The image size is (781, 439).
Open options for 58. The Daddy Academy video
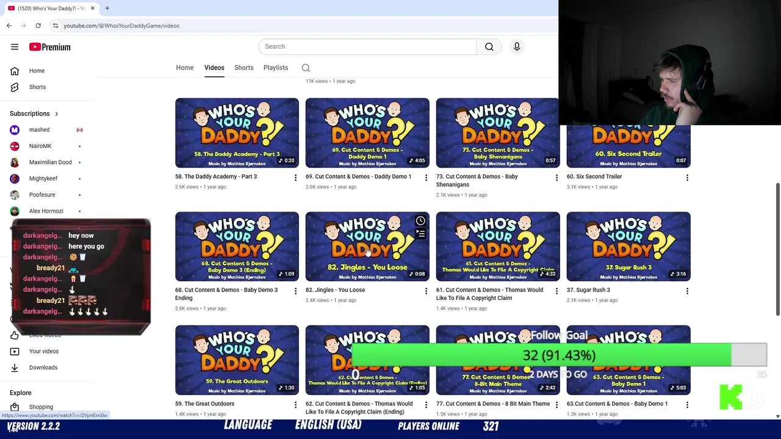pyautogui.click(x=295, y=177)
